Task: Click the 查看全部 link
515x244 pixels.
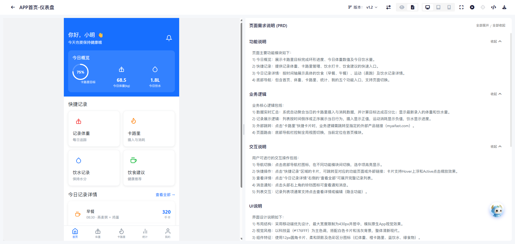Action: coord(165,195)
